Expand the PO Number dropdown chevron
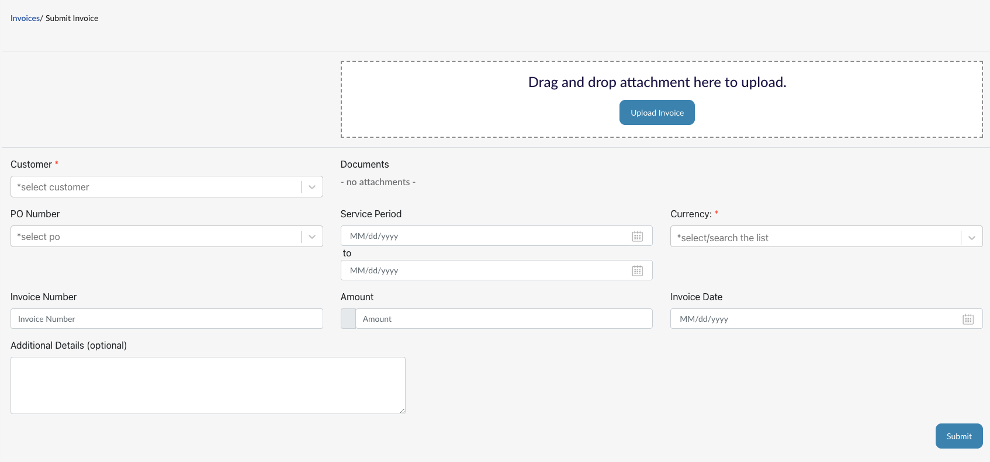The width and height of the screenshot is (990, 462). [x=312, y=237]
